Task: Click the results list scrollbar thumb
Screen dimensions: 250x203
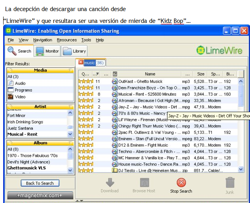Action: [x=241, y=95]
